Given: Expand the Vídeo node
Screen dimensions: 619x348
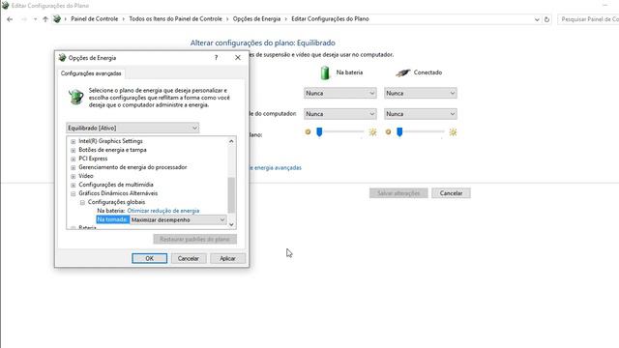Looking at the screenshot, I should tap(74, 176).
